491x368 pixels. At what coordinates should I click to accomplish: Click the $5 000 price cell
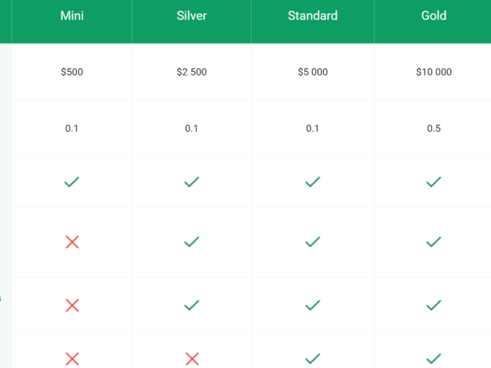[313, 72]
